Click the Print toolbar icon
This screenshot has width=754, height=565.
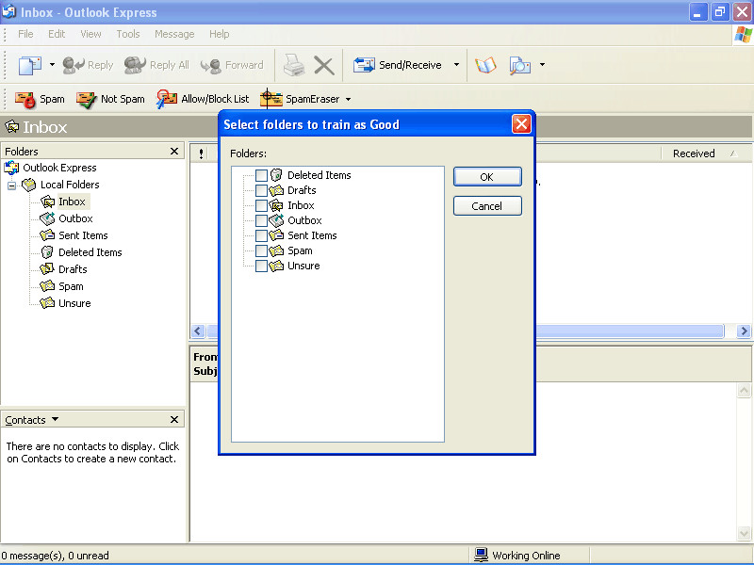[294, 65]
